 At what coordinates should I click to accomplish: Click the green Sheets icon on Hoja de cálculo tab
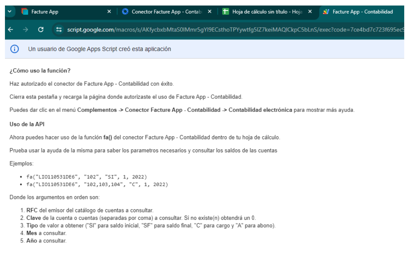pos(226,12)
